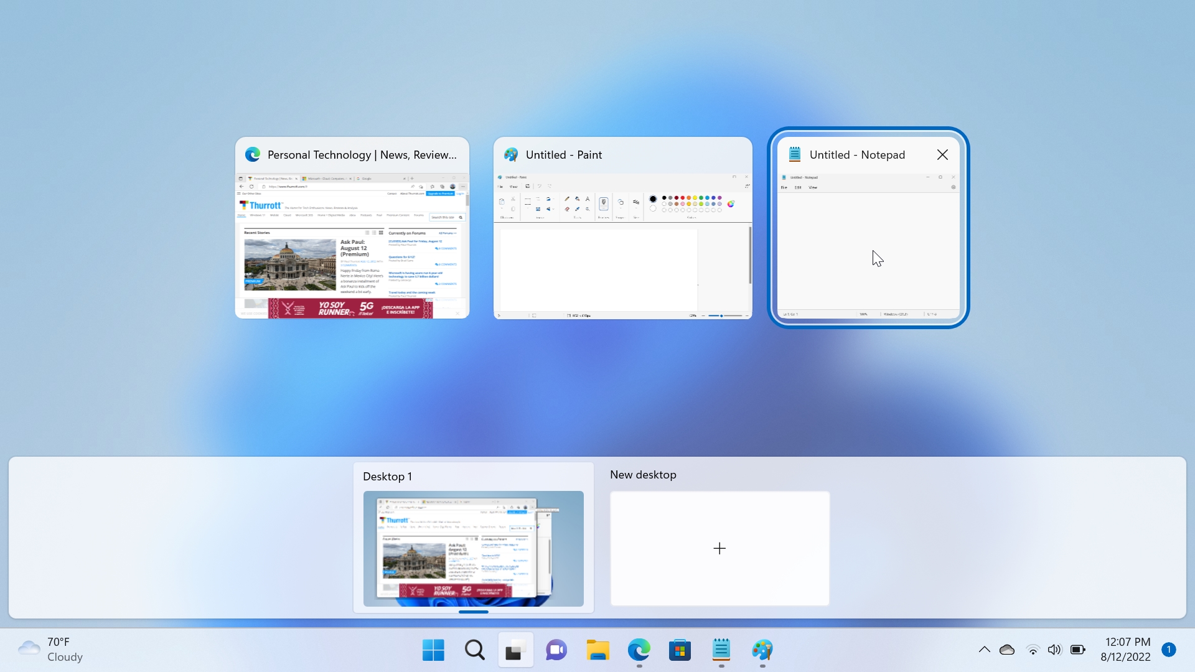Click the Paint taskbar icon
1195x672 pixels.
click(x=762, y=650)
